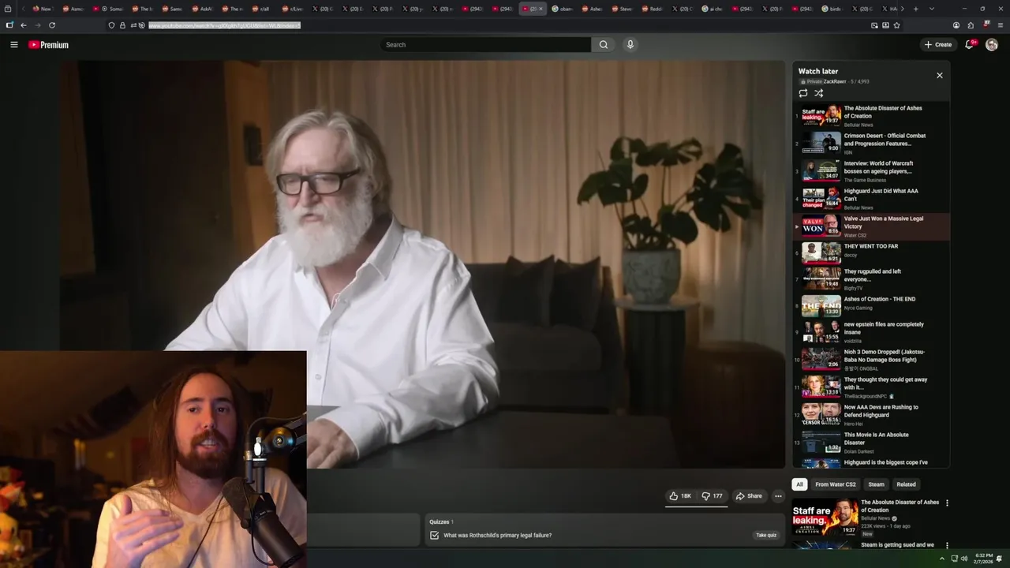The image size is (1010, 568).
Task: Select the 'Related' filter chip
Action: pos(906,484)
